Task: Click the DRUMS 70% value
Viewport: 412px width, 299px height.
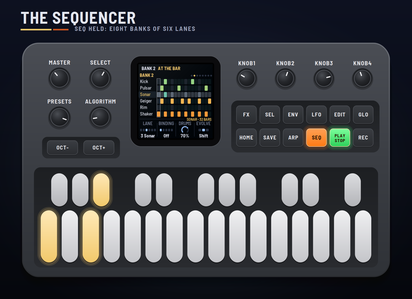Action: point(185,136)
